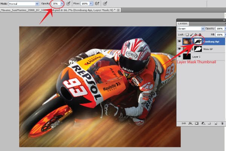Click the 'Lock:' label in Layers panel
This screenshot has height=151, width=226.
coord(181,35)
